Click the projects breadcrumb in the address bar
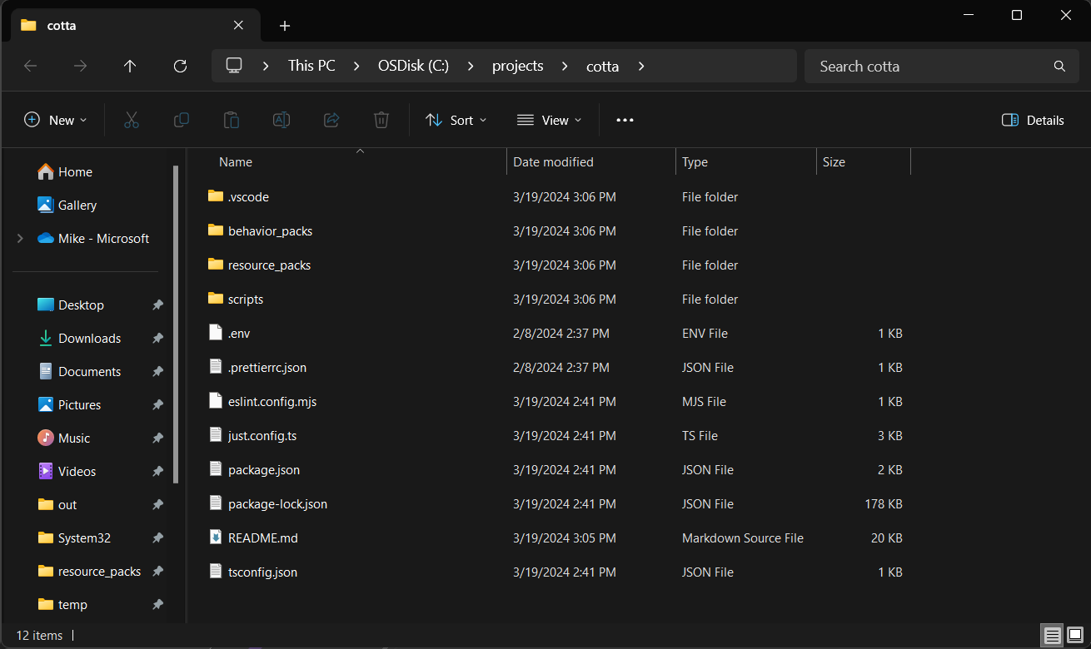The width and height of the screenshot is (1091, 649). [517, 66]
